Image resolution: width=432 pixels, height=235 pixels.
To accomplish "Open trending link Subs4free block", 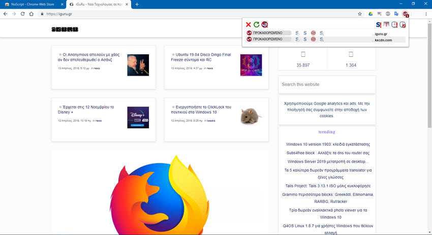I will pyautogui.click(x=328, y=153).
